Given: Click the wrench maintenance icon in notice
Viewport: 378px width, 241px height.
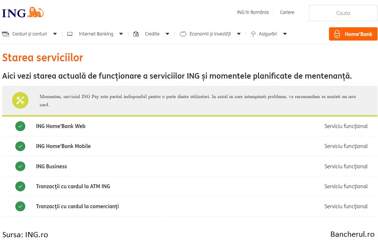Looking at the screenshot, I should 20,100.
